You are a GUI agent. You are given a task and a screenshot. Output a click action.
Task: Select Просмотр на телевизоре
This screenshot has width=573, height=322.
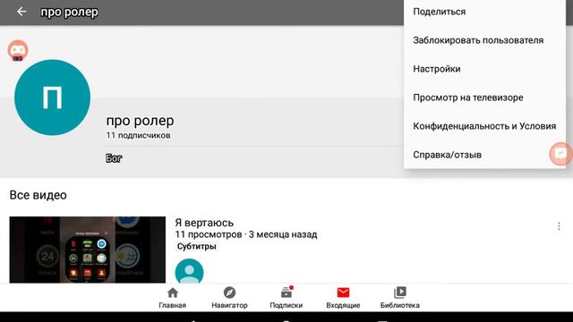click(x=484, y=97)
